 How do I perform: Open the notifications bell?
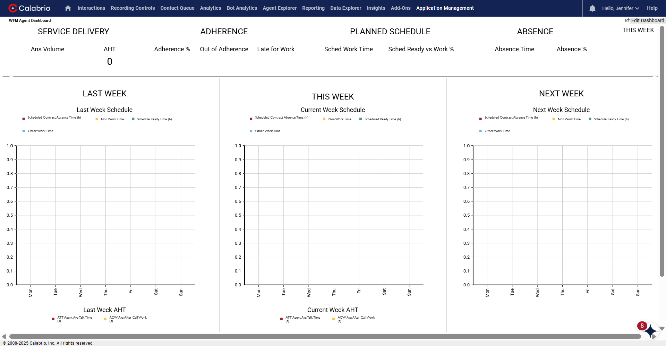click(x=592, y=8)
